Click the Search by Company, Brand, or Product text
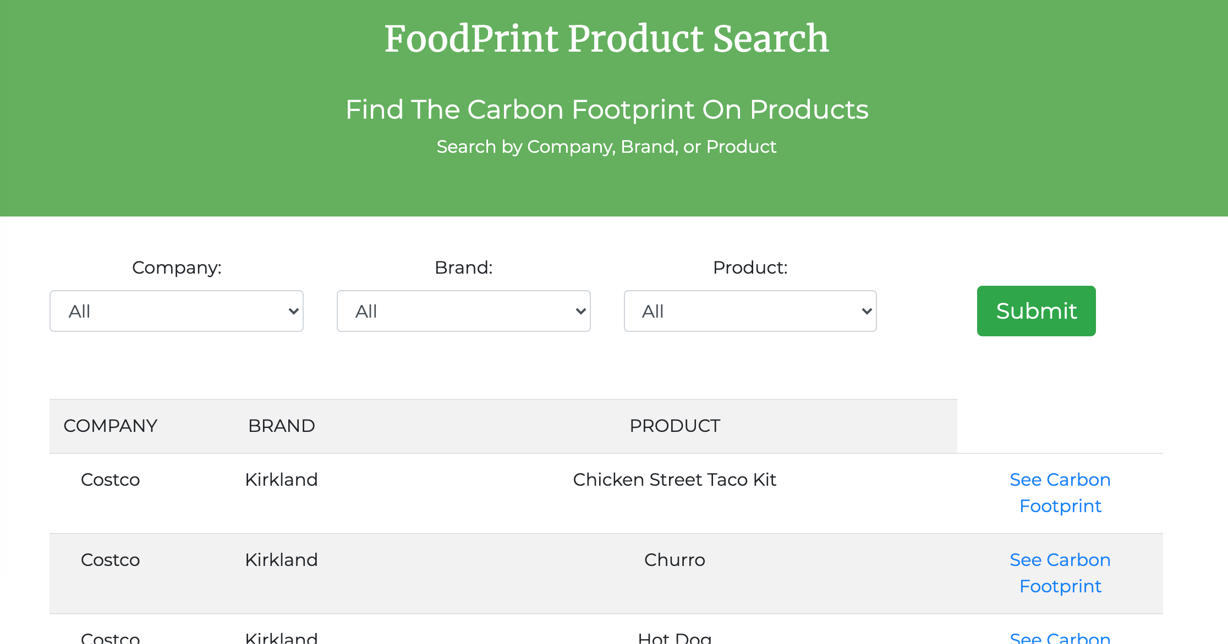This screenshot has width=1228, height=644. click(606, 147)
